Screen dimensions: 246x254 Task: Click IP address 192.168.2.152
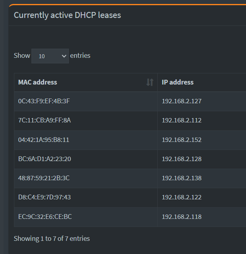tap(182, 140)
